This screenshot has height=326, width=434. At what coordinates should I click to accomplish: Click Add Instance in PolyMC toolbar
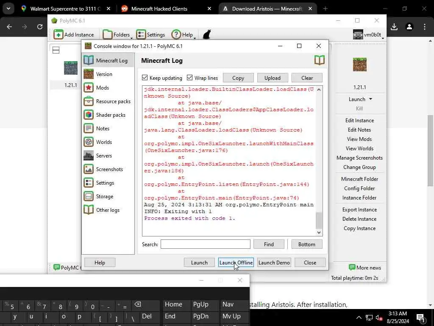(x=74, y=35)
